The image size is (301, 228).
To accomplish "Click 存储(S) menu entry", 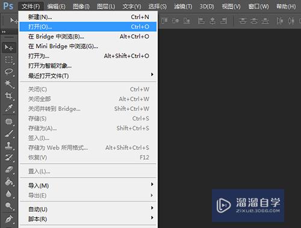I will [88, 119].
